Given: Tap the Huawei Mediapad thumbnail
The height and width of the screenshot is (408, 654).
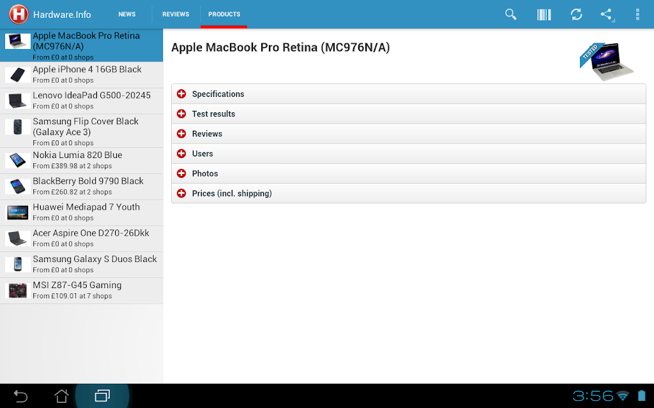Looking at the screenshot, I should click(x=17, y=212).
